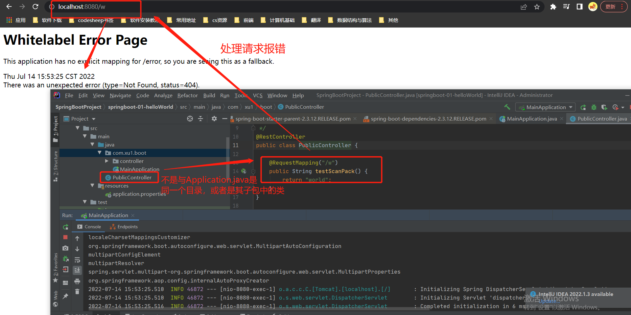Collapse the com.xu1.boot package
Viewport: 631px width, 315px height.
coord(100,153)
